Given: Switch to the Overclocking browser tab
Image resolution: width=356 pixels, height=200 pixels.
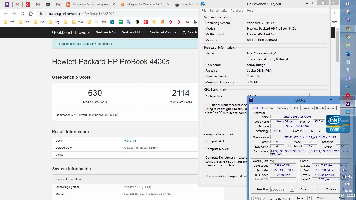Looking at the screenshot, I should click(186, 4).
